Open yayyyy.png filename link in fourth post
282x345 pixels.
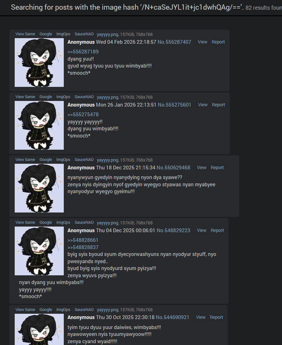108,223
